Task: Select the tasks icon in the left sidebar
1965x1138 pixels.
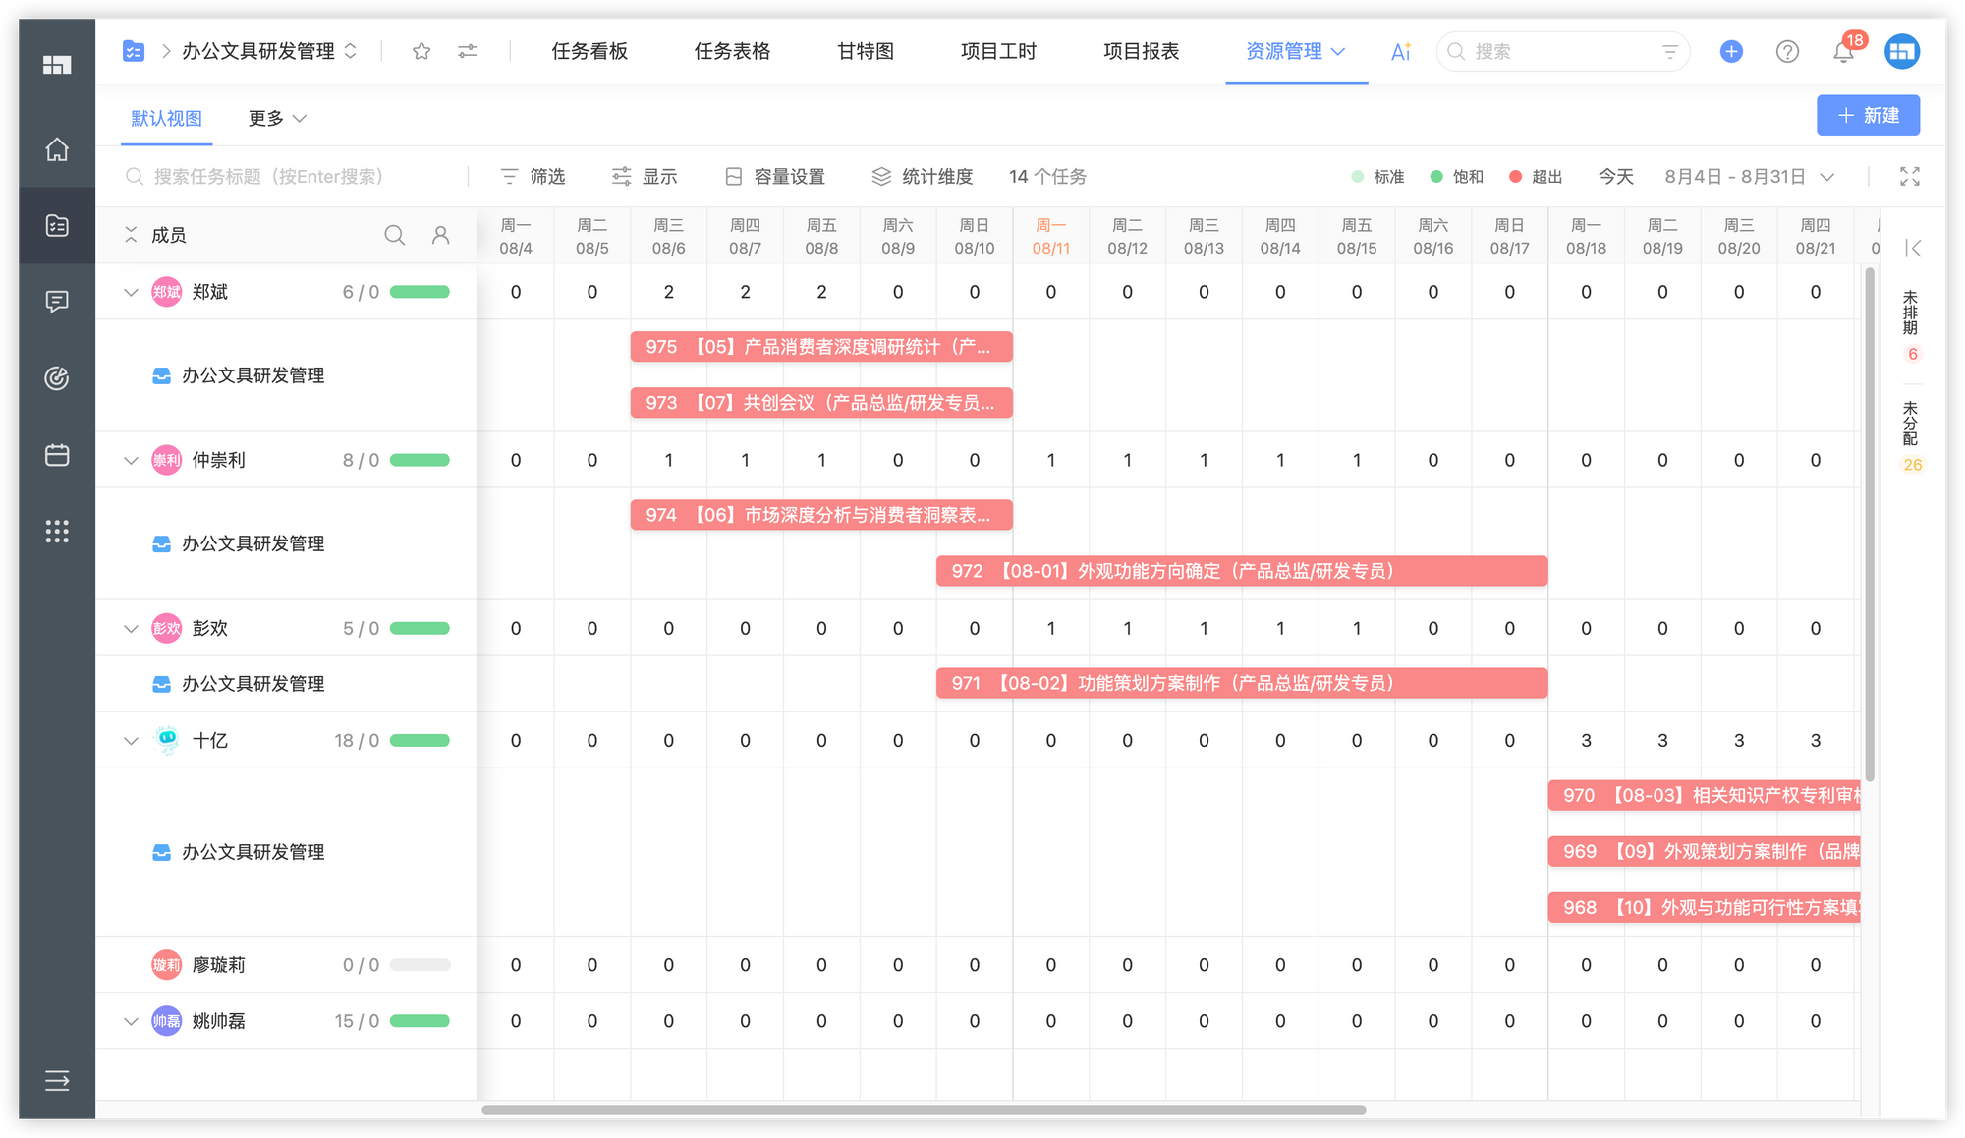Action: coord(56,226)
